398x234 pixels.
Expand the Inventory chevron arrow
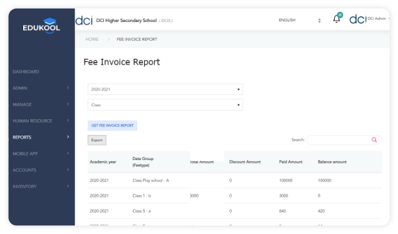coord(68,186)
